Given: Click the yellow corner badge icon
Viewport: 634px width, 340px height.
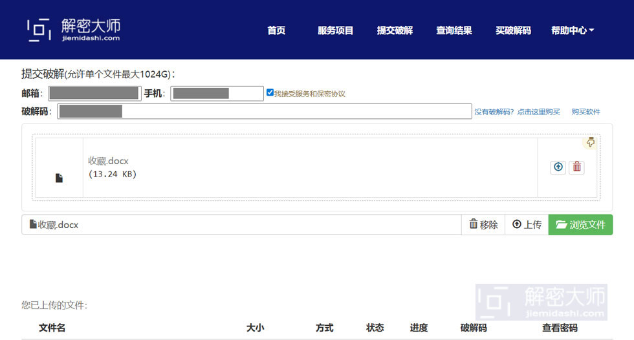Looking at the screenshot, I should point(591,142).
